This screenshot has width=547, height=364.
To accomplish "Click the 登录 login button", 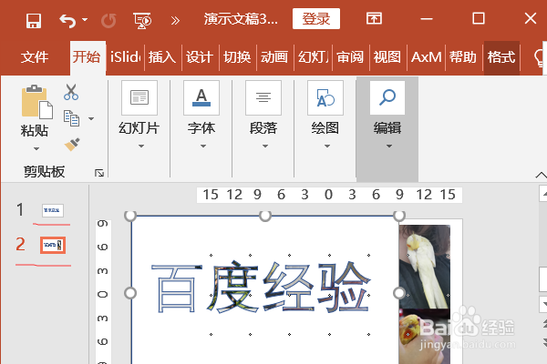I will coord(316,19).
